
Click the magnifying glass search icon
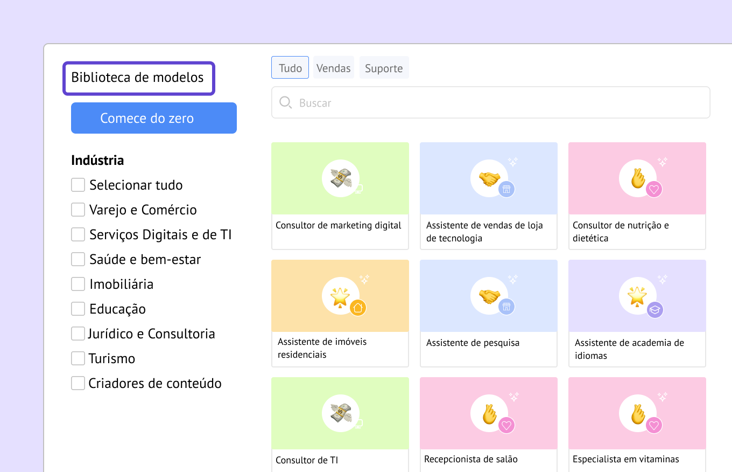pos(286,103)
